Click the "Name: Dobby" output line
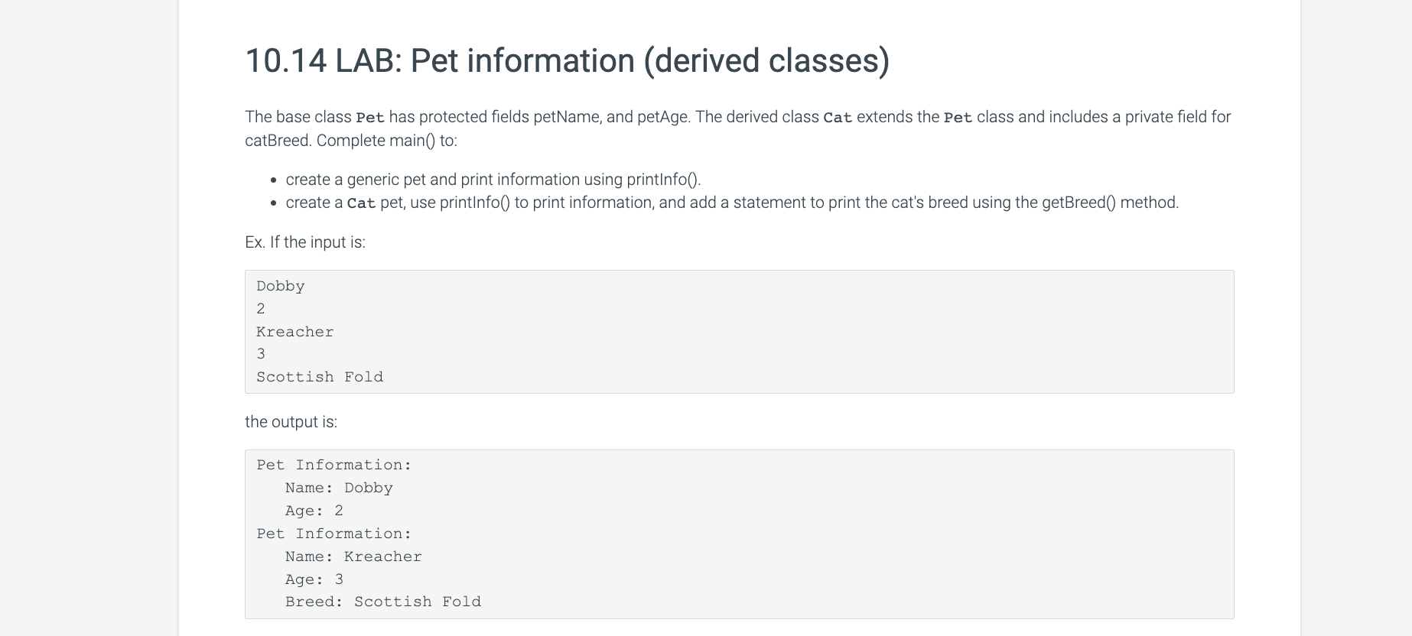Image resolution: width=1412 pixels, height=636 pixels. pos(339,488)
